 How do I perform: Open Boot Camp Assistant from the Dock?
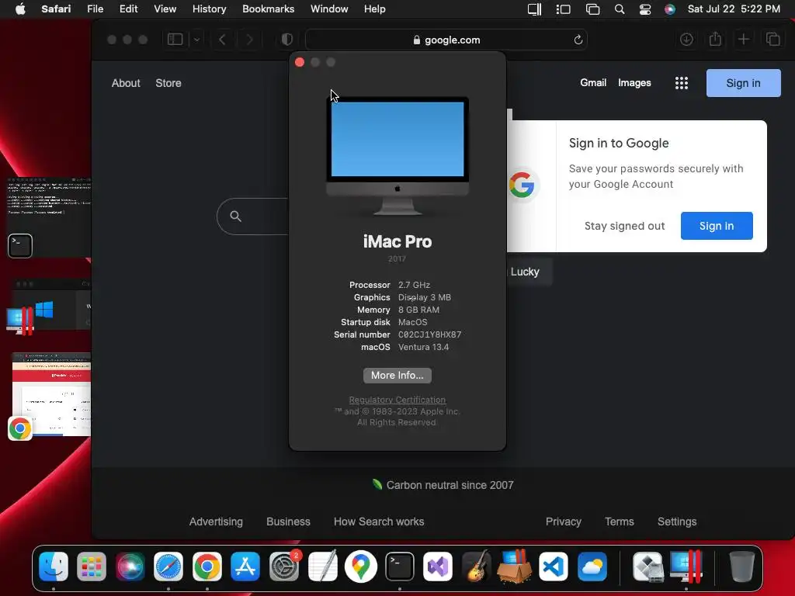click(648, 566)
